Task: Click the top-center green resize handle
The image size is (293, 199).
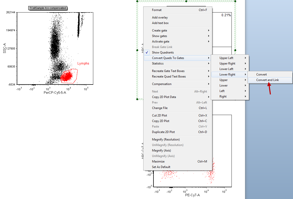Action: tap(186, 1)
